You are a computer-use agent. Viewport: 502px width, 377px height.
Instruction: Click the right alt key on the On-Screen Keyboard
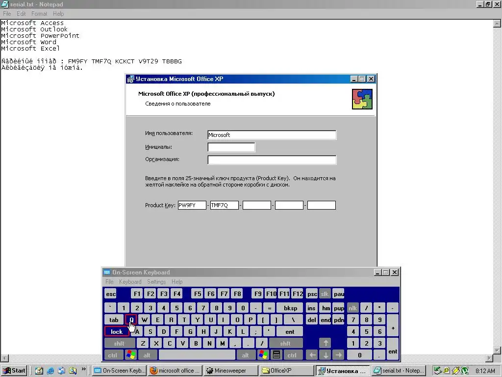[x=245, y=355]
